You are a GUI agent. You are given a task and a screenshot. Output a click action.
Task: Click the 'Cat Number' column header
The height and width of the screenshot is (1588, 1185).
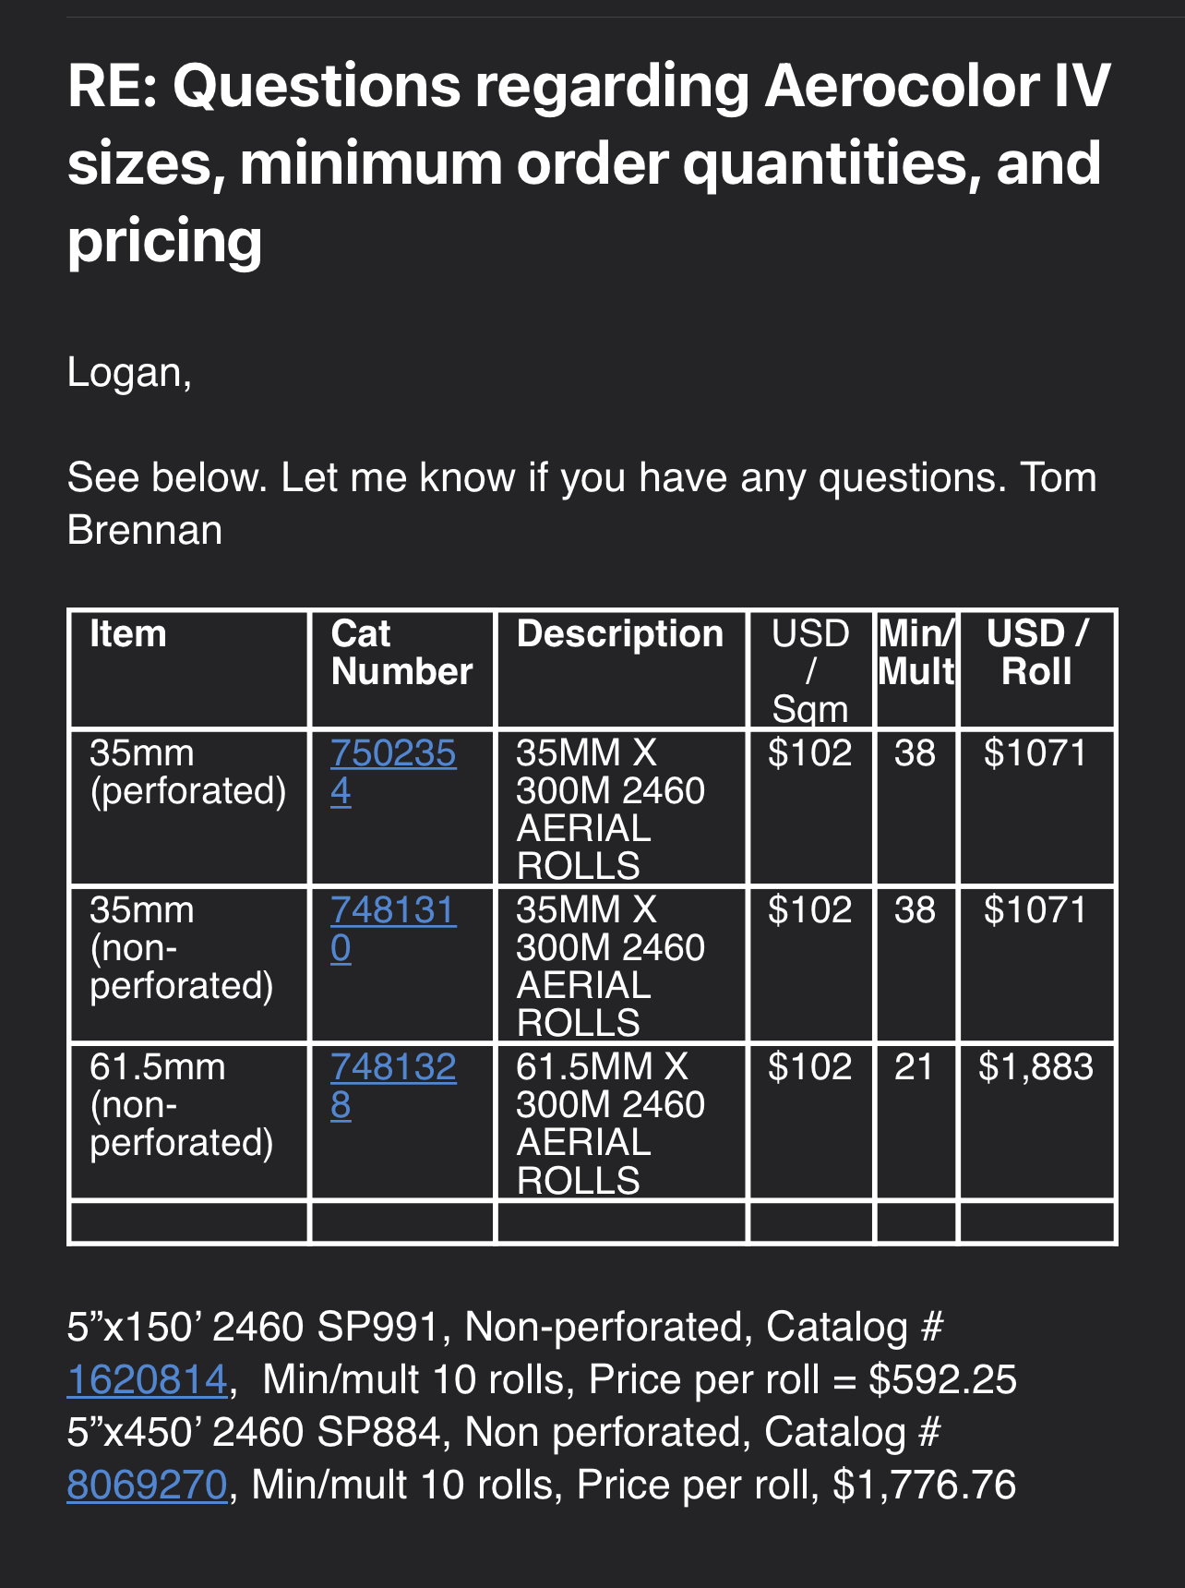coord(401,653)
